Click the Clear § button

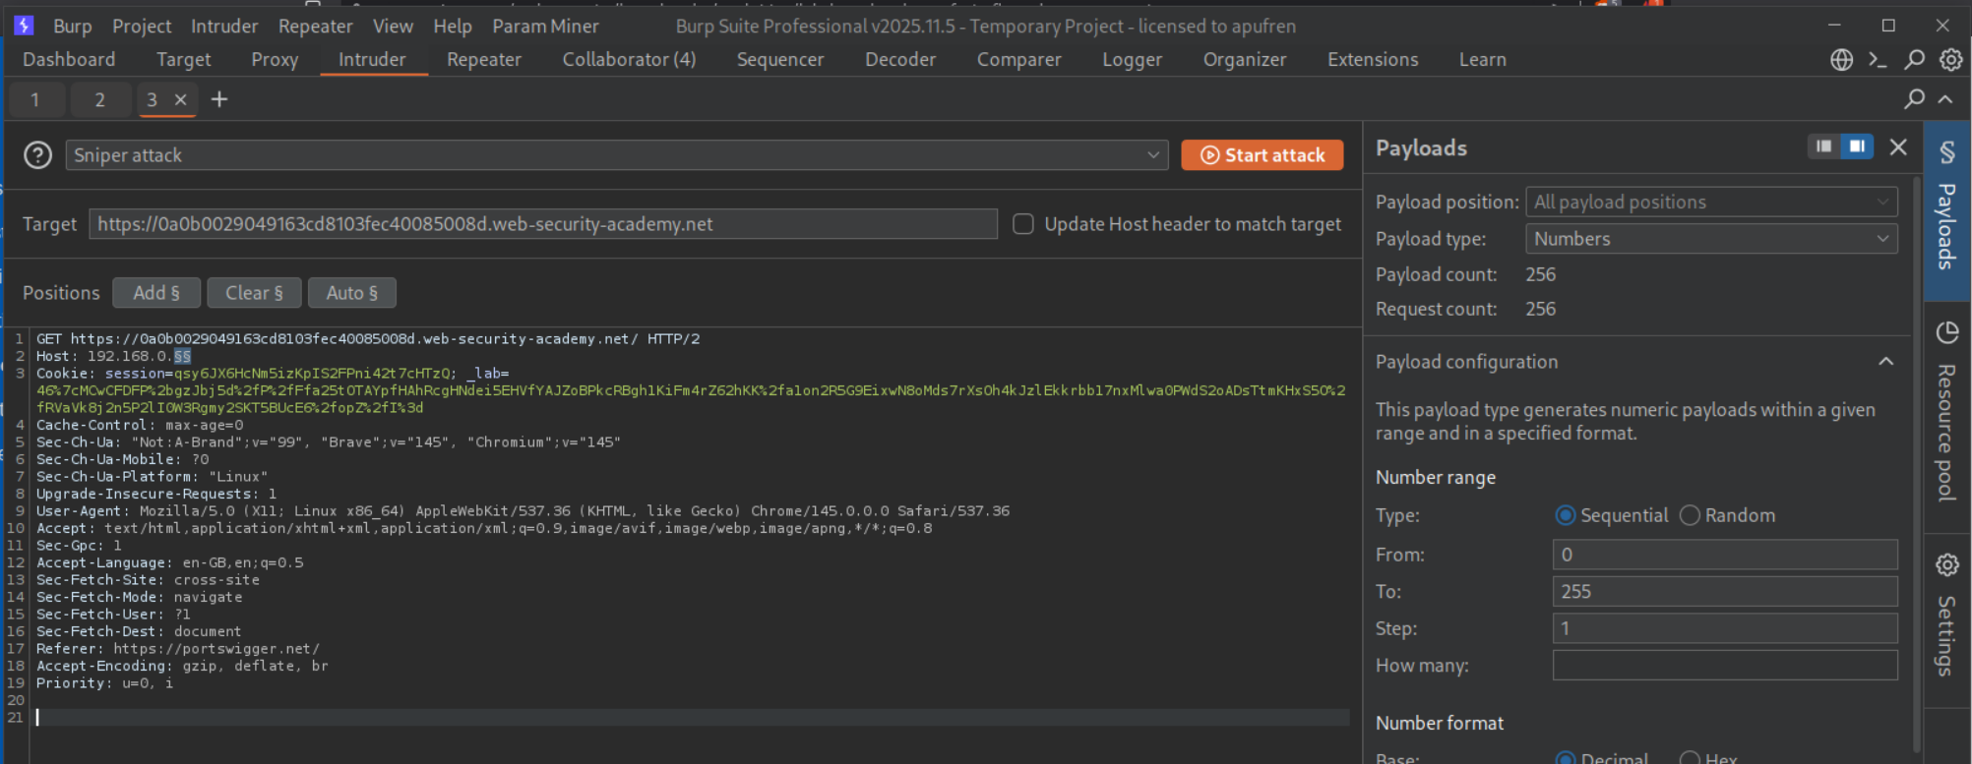coord(254,293)
